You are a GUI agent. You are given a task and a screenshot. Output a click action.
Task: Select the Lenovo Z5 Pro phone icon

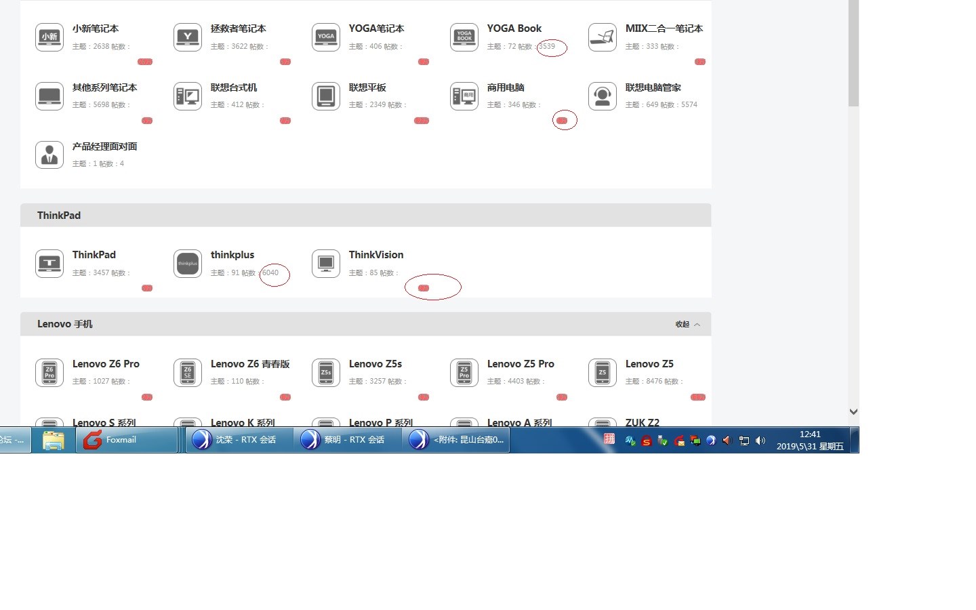(x=464, y=373)
